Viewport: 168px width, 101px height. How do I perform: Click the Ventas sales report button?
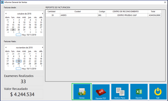click(81, 92)
